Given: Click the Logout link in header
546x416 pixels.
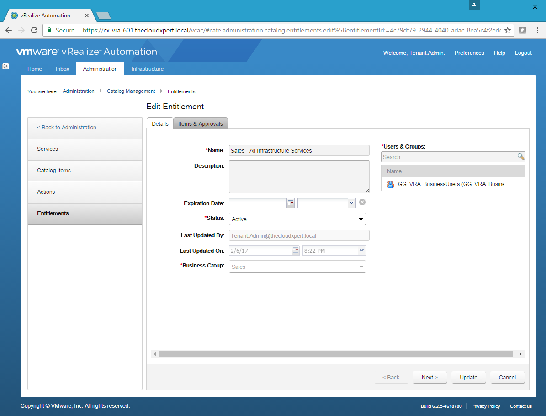Looking at the screenshot, I should (523, 53).
